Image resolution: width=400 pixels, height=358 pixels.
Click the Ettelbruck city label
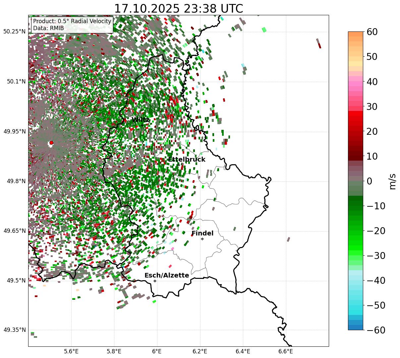(187, 160)
